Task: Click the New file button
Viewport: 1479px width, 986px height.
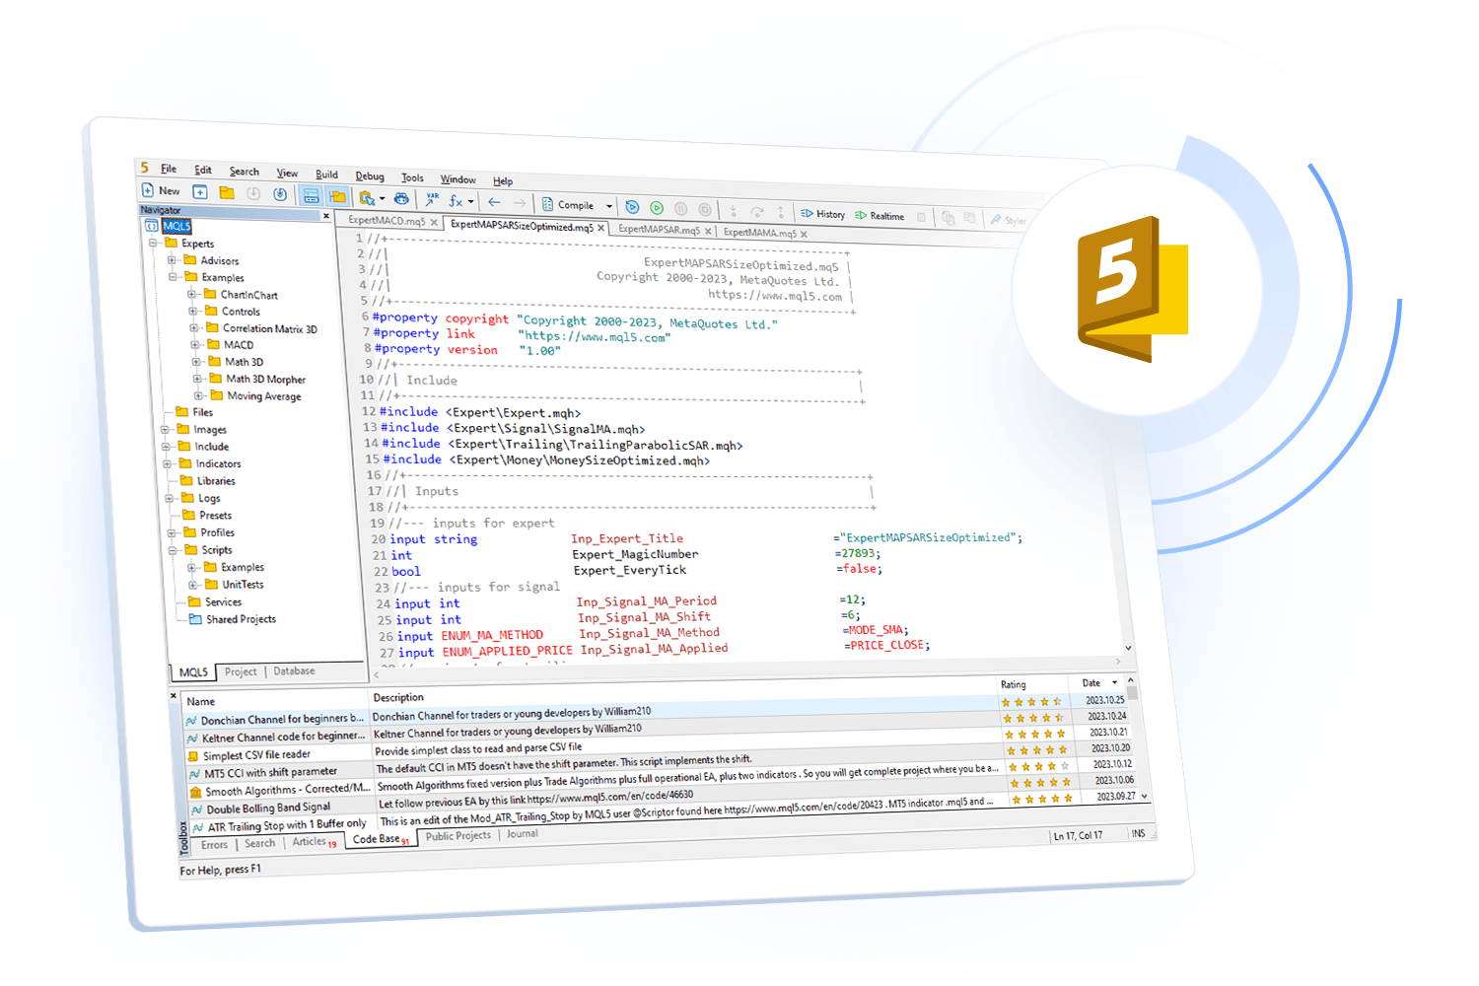Action: click(x=161, y=190)
